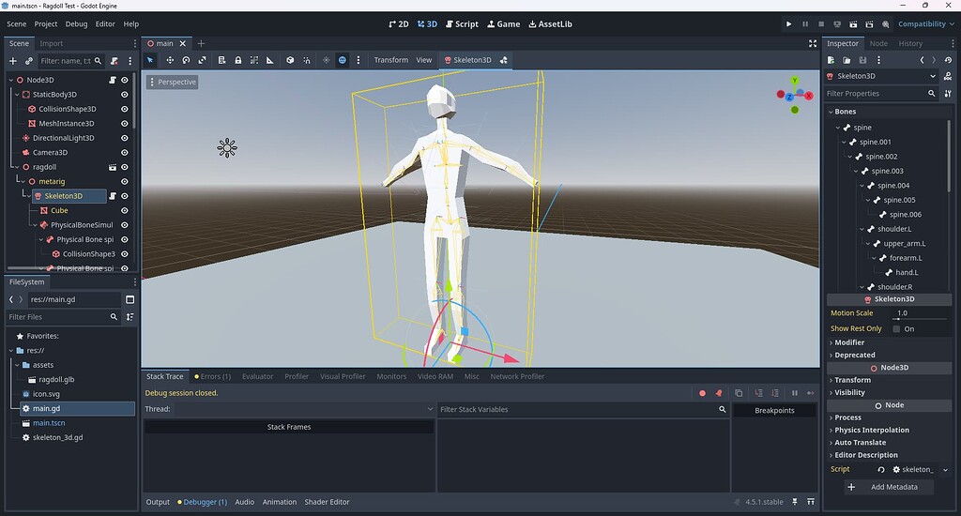This screenshot has height=516, width=961.
Task: Open the Project menu
Action: [x=45, y=23]
